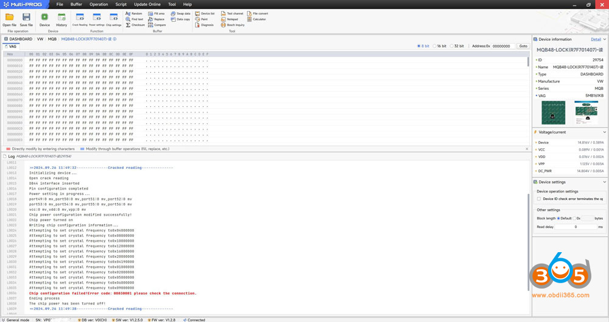Click the block length bytes field
Image resolution: width=609 pixels, height=322 pixels.
click(x=588, y=218)
